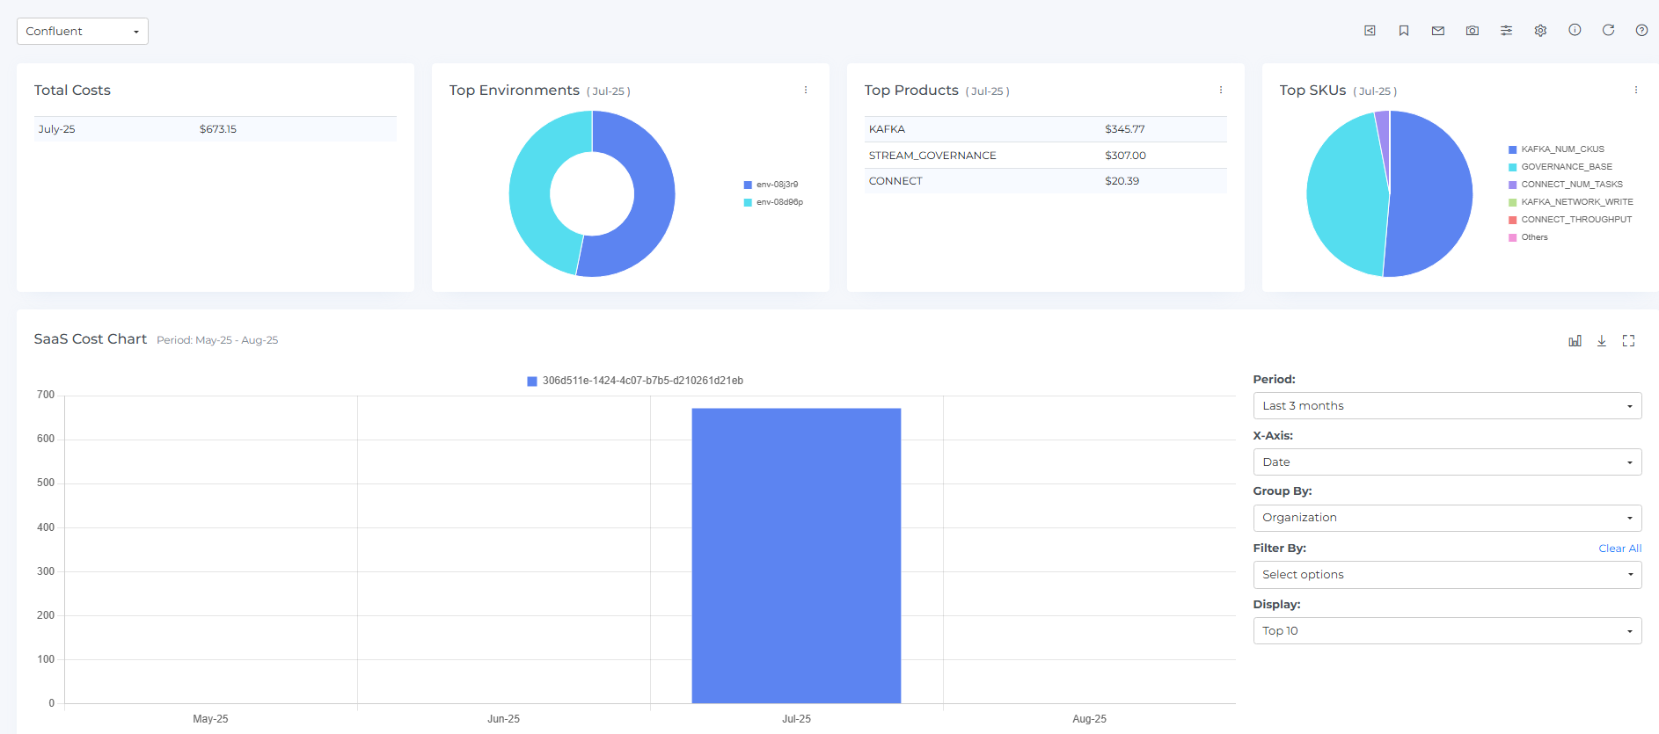The width and height of the screenshot is (1659, 734).
Task: Click the share icon in top toolbar
Action: click(x=1370, y=31)
